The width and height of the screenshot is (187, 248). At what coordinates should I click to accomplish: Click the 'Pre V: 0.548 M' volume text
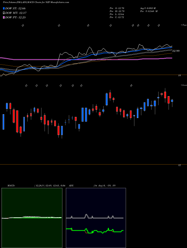click(149, 11)
